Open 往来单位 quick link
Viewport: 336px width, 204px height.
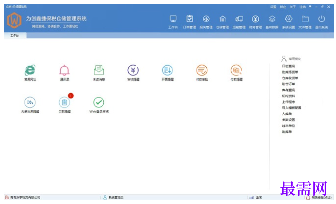(x=288, y=126)
